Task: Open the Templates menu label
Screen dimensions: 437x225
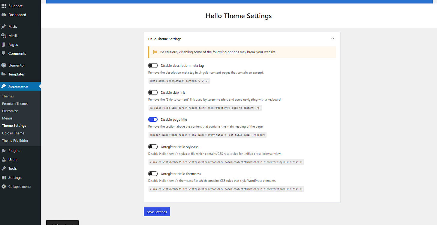Action: coord(17,74)
